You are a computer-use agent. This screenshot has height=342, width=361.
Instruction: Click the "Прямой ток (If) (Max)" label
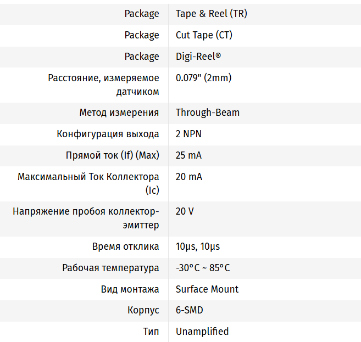click(112, 155)
